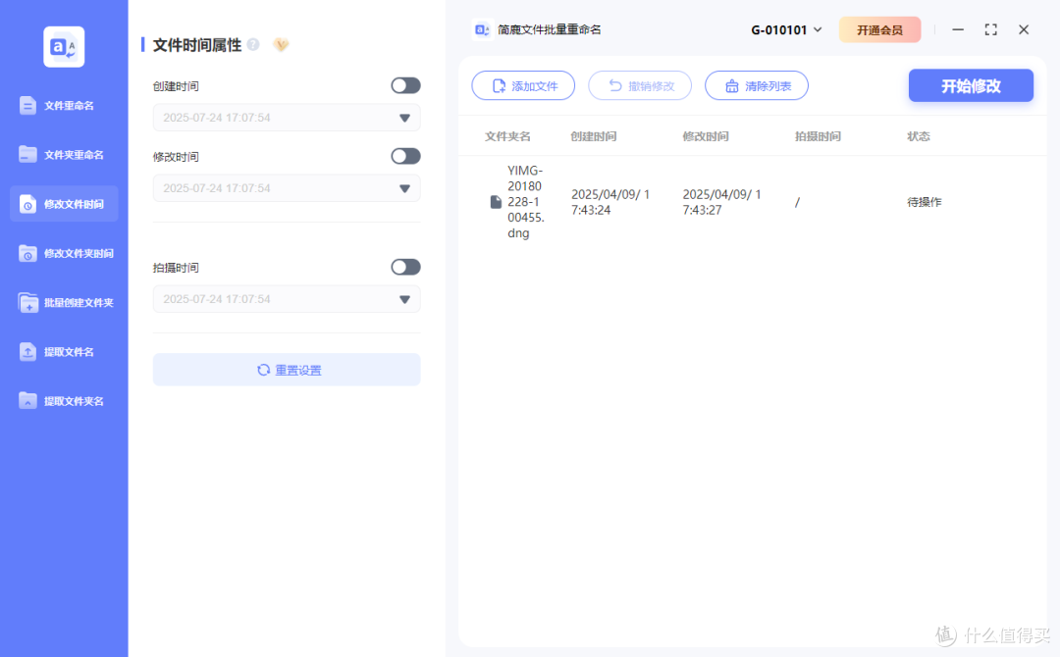The image size is (1060, 657).
Task: Click the 拍摄时间 slash value cell
Action: tap(797, 202)
